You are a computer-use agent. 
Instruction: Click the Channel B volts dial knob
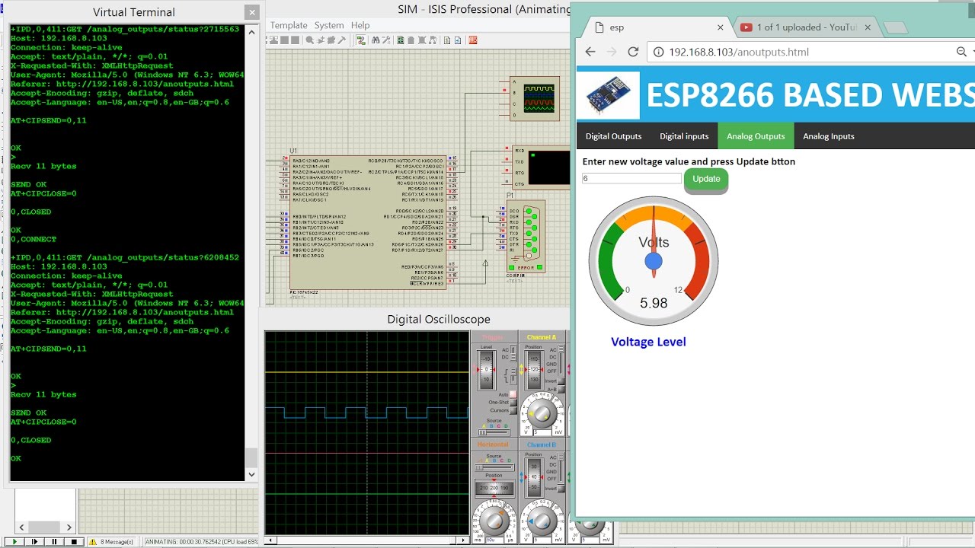point(541,521)
